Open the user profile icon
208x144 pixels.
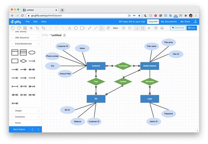[196, 21]
